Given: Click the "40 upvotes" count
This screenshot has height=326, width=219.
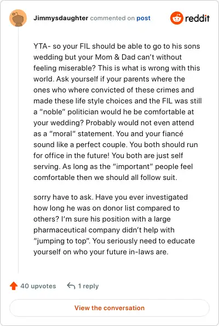Looking at the screenshot, I should click(x=38, y=286).
